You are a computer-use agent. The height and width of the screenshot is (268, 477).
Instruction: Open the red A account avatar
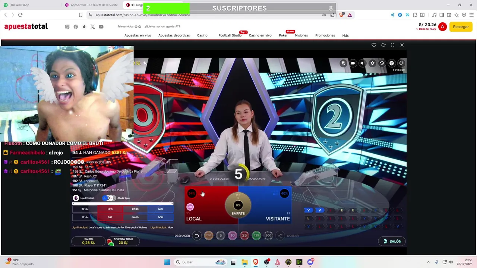coord(442,26)
